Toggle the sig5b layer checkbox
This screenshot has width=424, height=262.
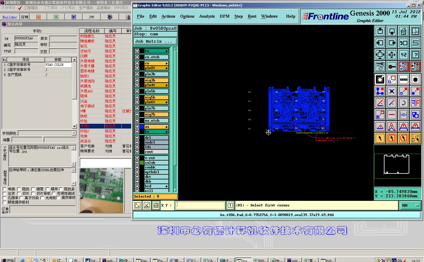click(137, 97)
